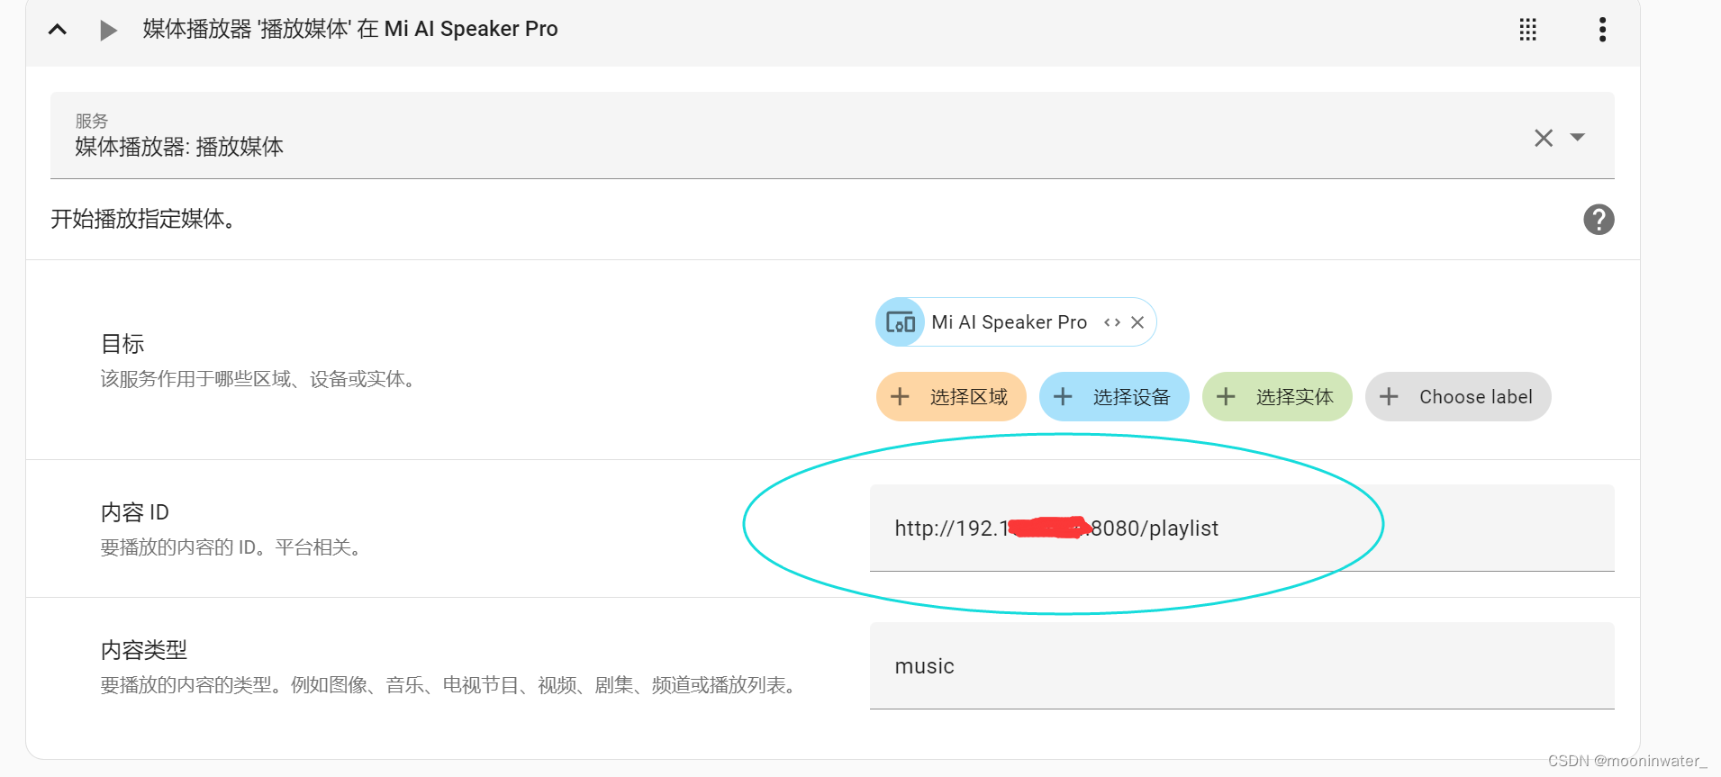The height and width of the screenshot is (777, 1721).
Task: Click the 选择实体 button
Action: (1277, 396)
